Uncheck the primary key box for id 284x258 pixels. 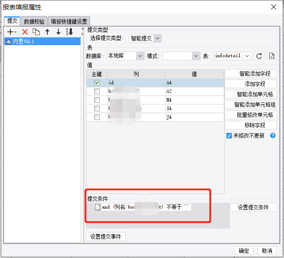pos(97,83)
